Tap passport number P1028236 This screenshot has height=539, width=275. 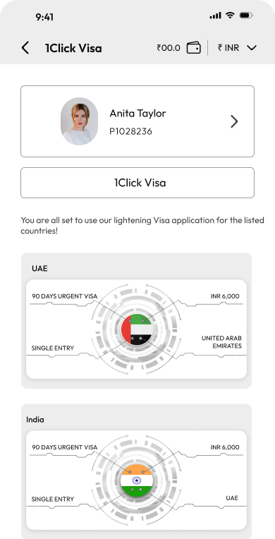pos(130,131)
